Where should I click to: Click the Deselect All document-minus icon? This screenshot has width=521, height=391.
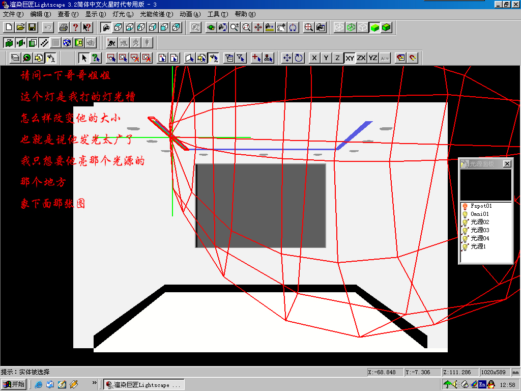click(x=174, y=58)
